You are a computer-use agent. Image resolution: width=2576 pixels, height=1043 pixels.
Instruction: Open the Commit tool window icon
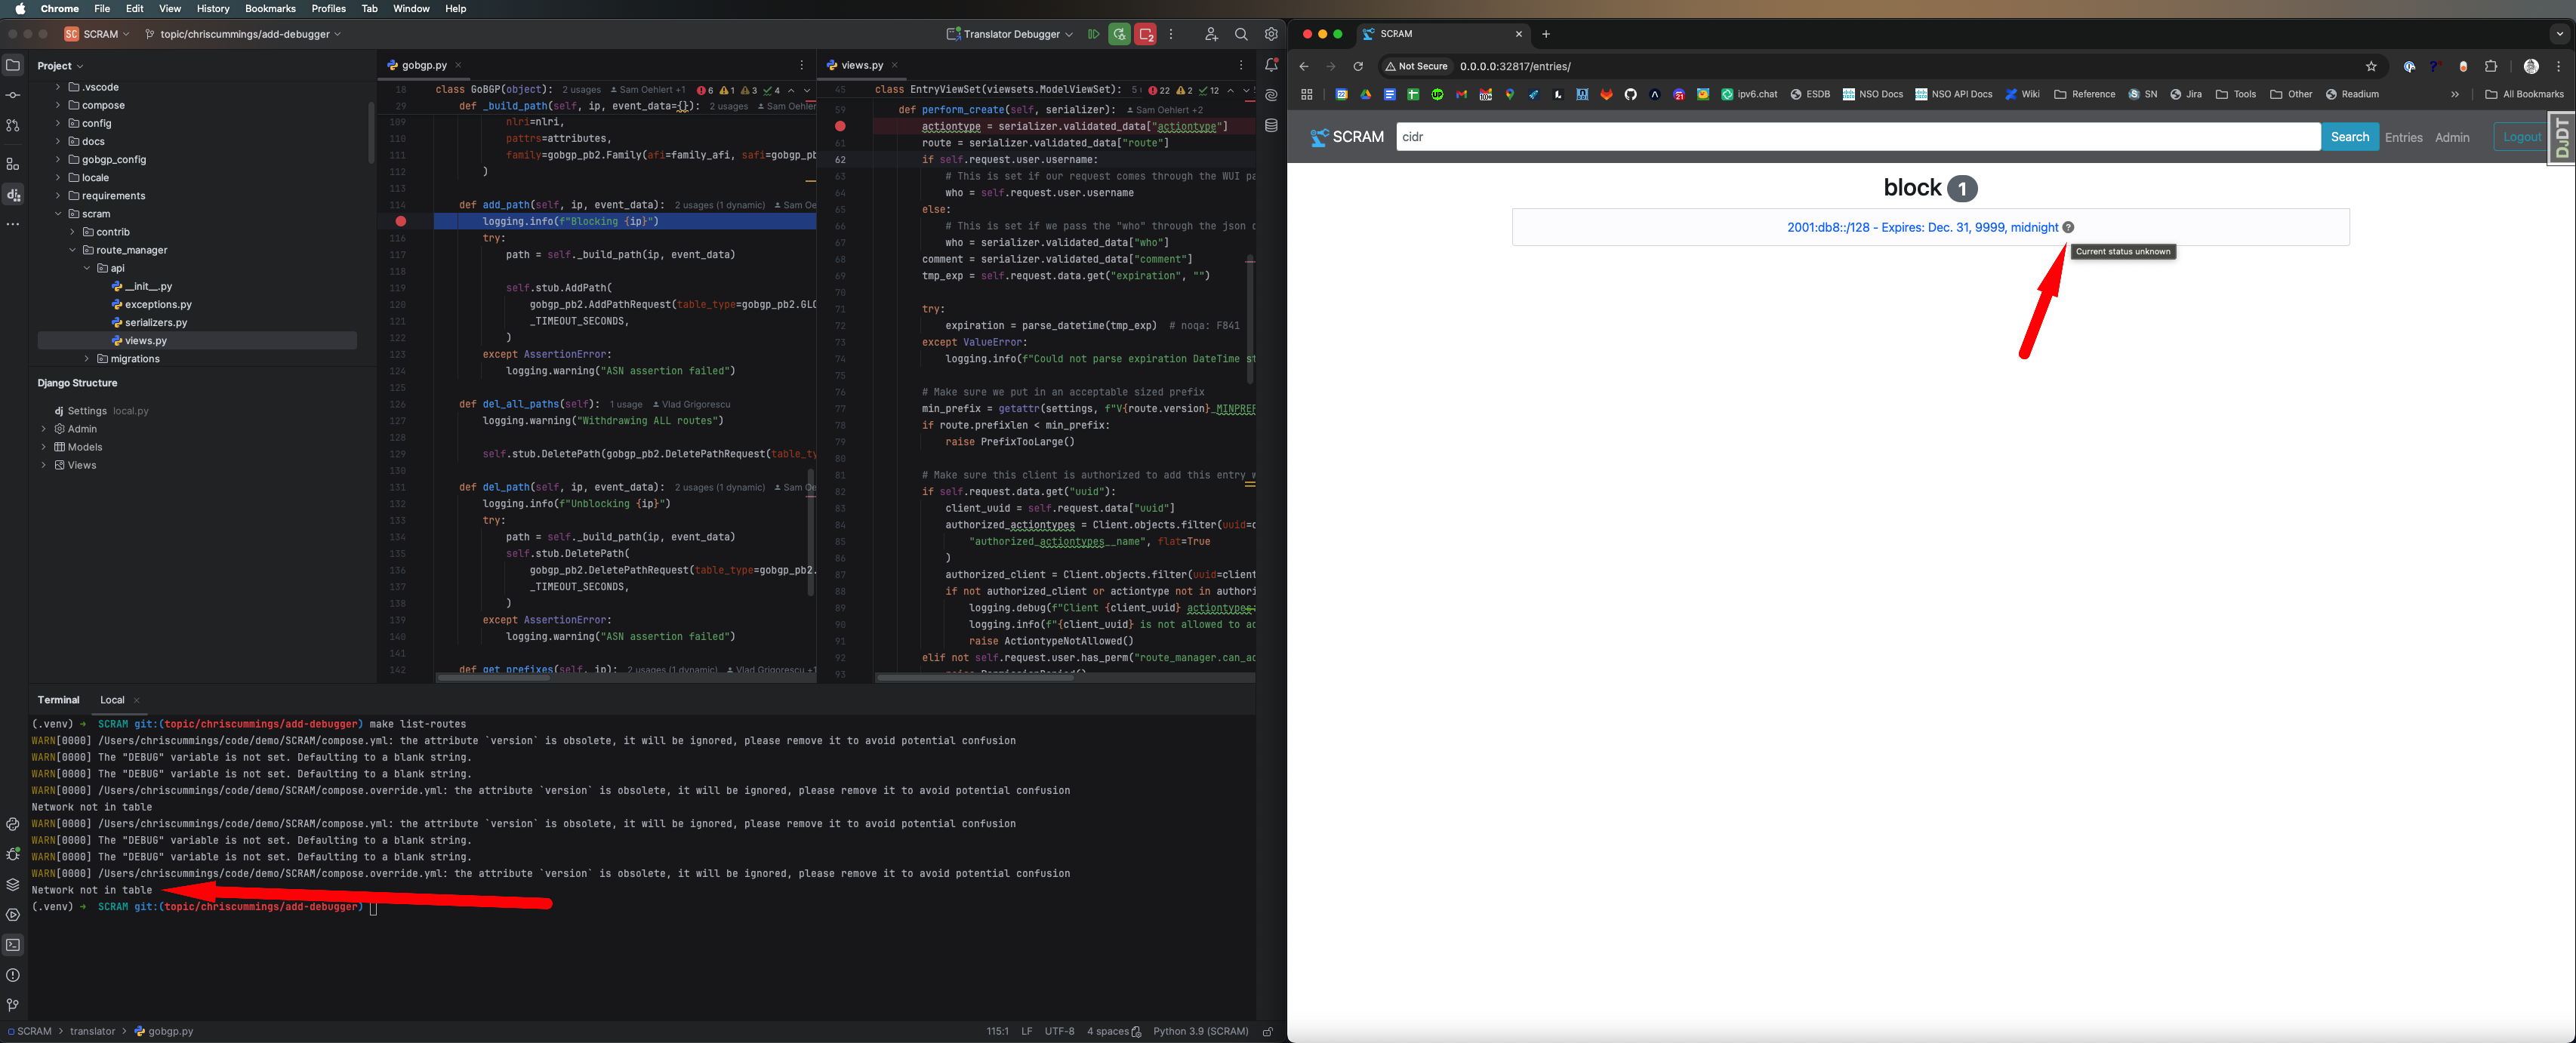coord(13,95)
